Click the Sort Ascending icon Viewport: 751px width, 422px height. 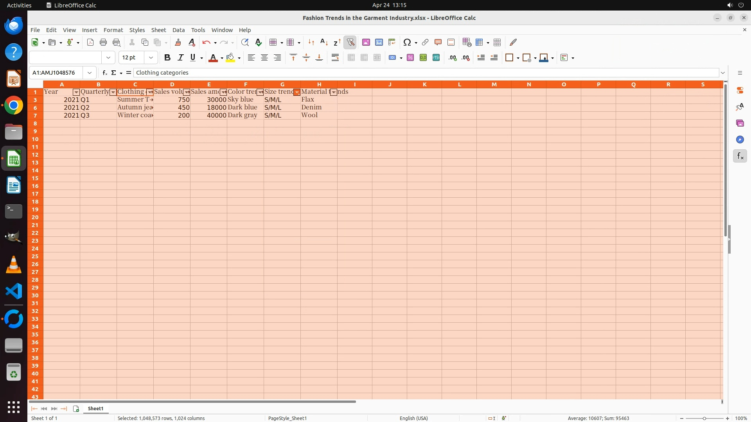[x=324, y=42]
